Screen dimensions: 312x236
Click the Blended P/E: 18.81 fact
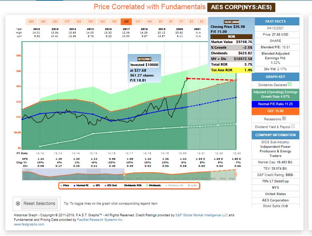(275, 47)
